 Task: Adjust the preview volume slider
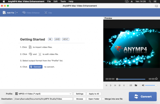(151, 85)
